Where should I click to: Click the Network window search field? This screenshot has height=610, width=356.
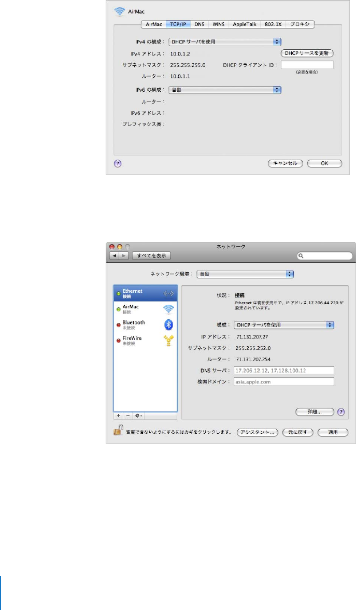coord(324,256)
